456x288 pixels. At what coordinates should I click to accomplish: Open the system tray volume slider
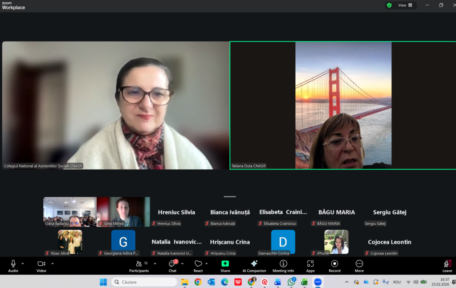click(x=416, y=282)
